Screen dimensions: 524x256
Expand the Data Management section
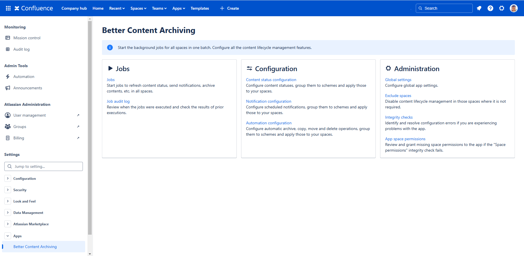tap(8, 212)
